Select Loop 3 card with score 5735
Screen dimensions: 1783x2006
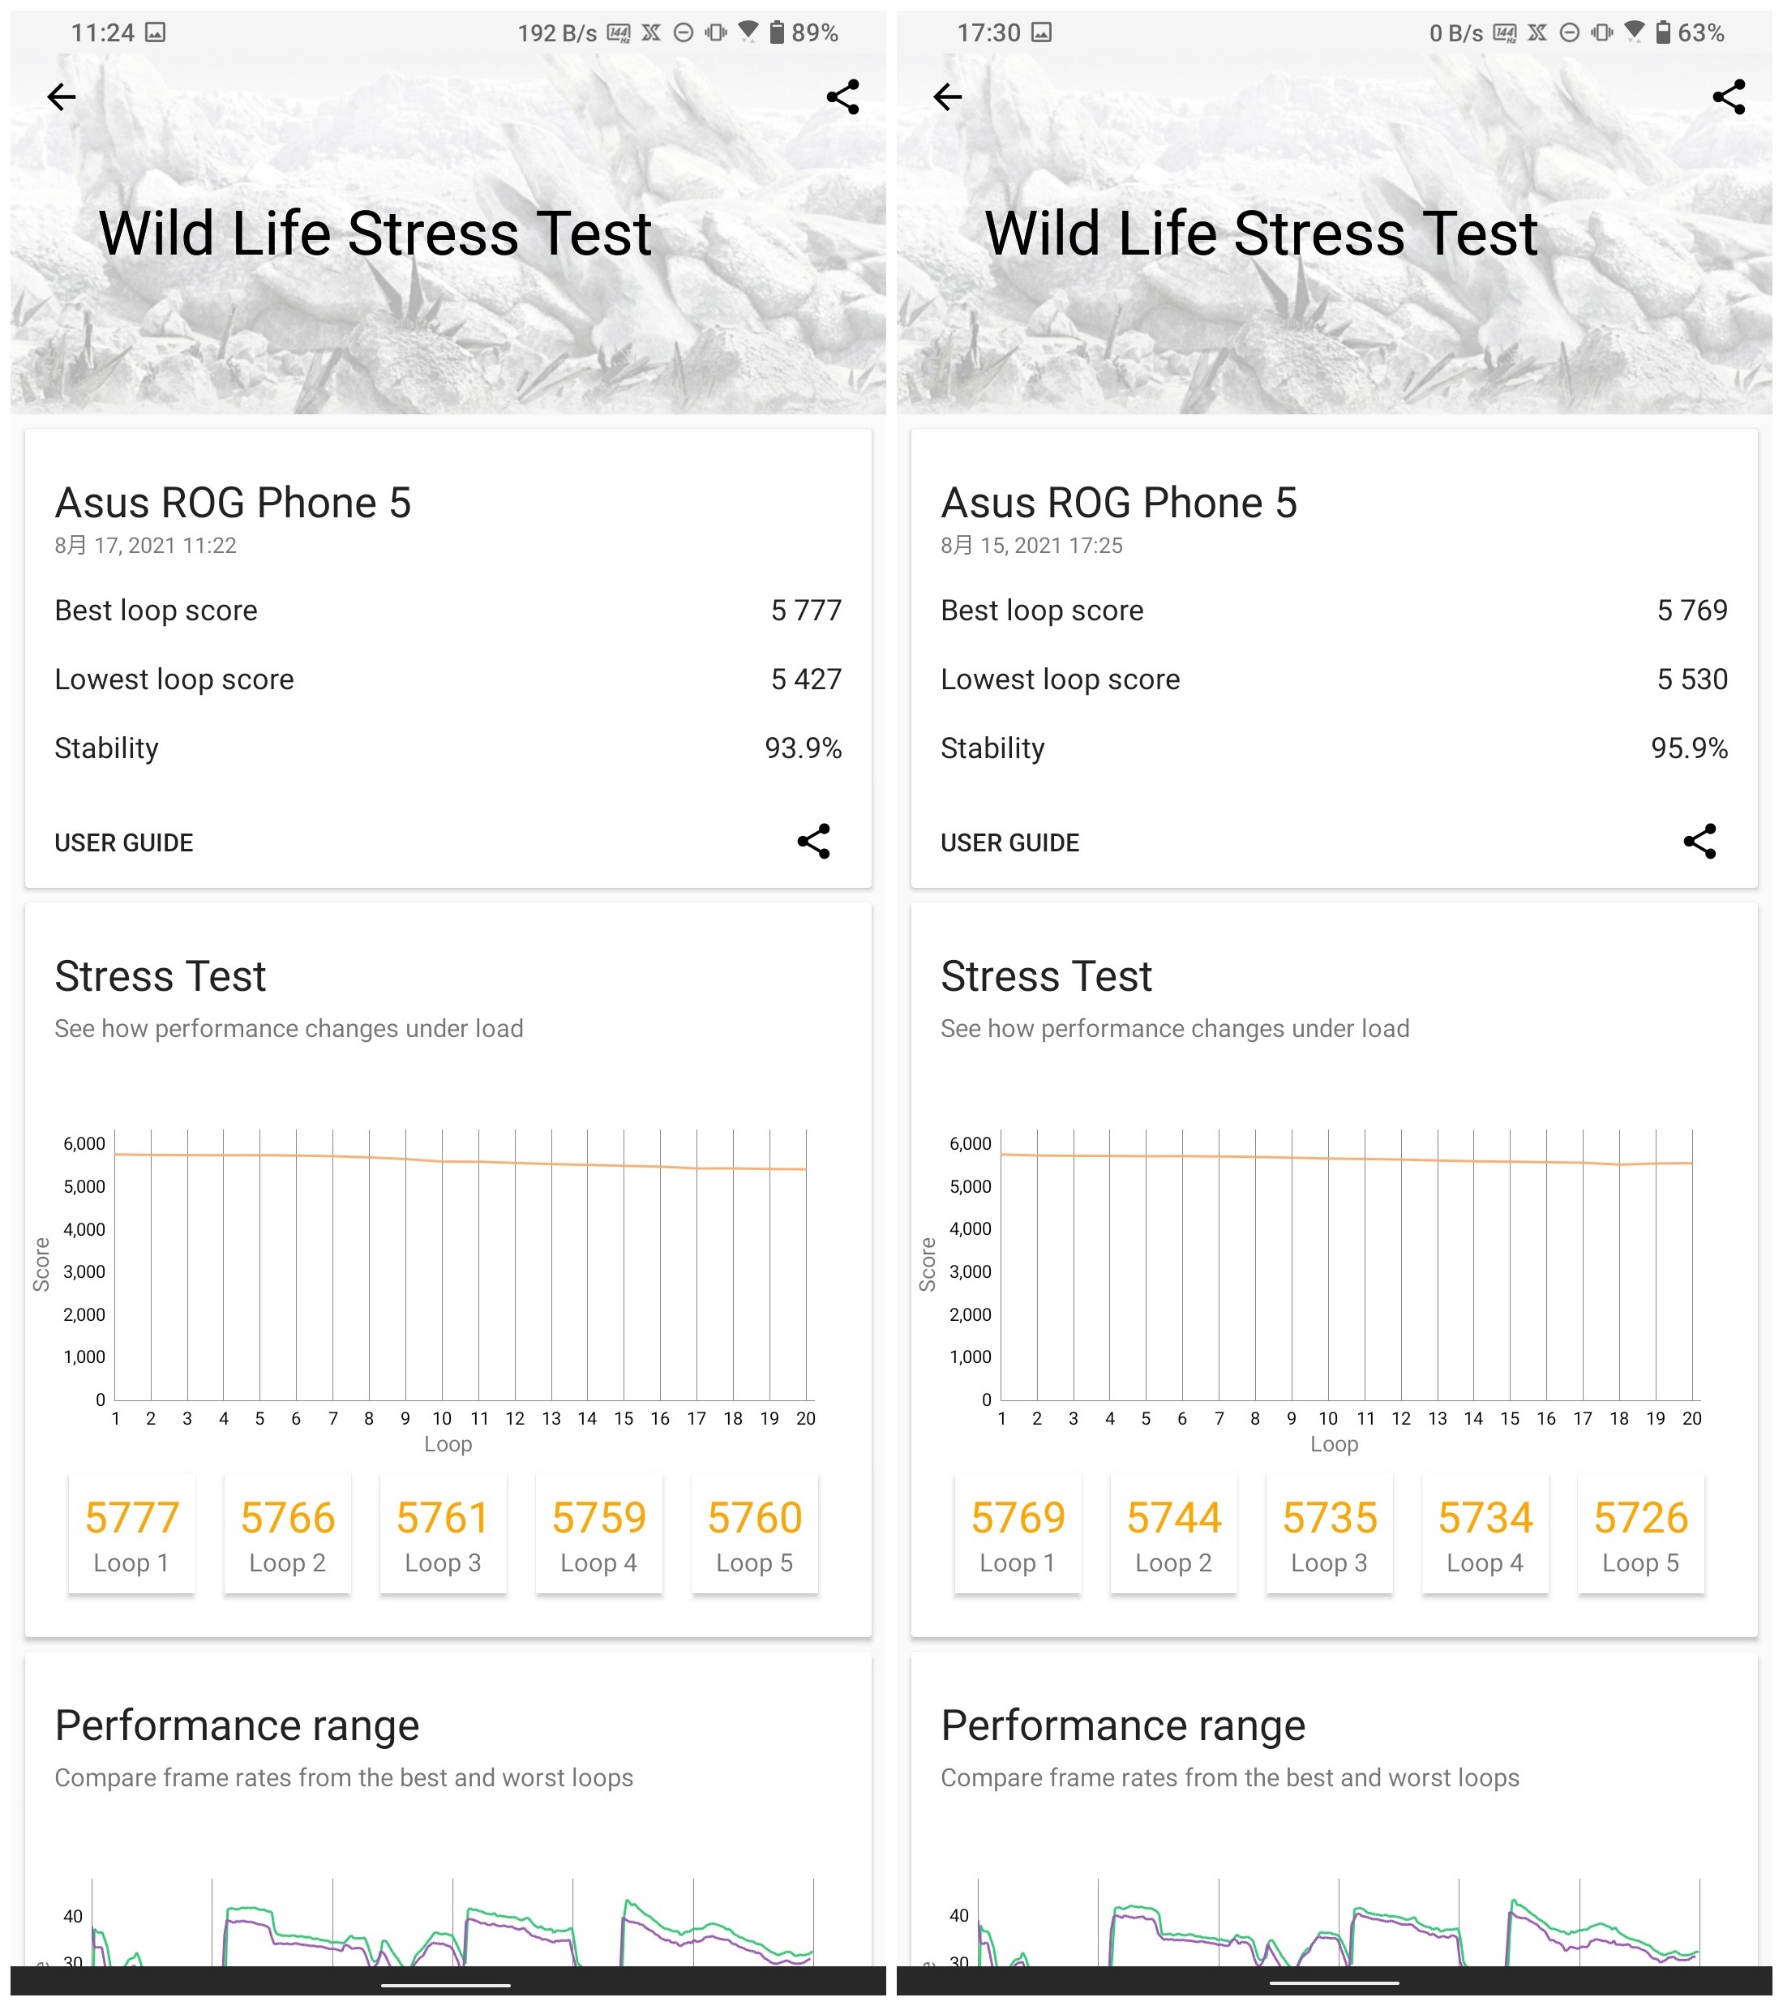pyautogui.click(x=1330, y=1534)
